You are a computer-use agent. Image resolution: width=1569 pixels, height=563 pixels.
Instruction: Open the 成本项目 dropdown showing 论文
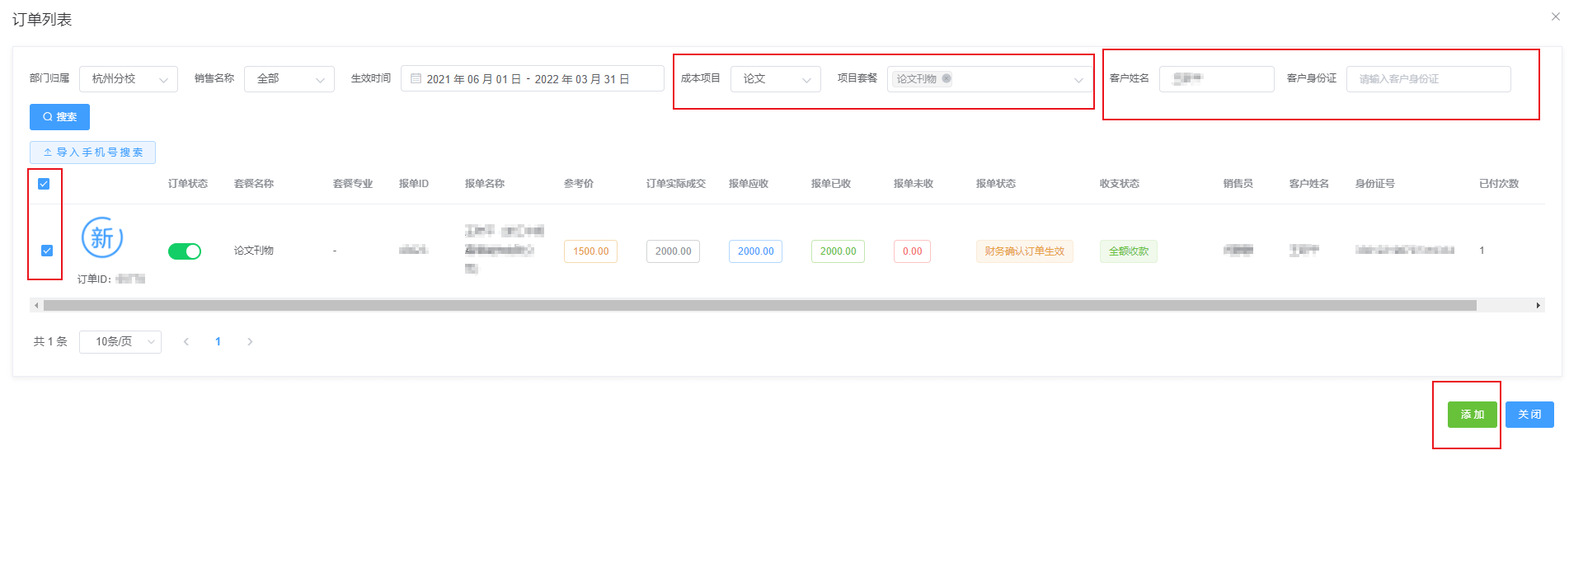[775, 79]
